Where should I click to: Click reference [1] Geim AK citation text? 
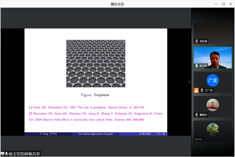(86, 107)
